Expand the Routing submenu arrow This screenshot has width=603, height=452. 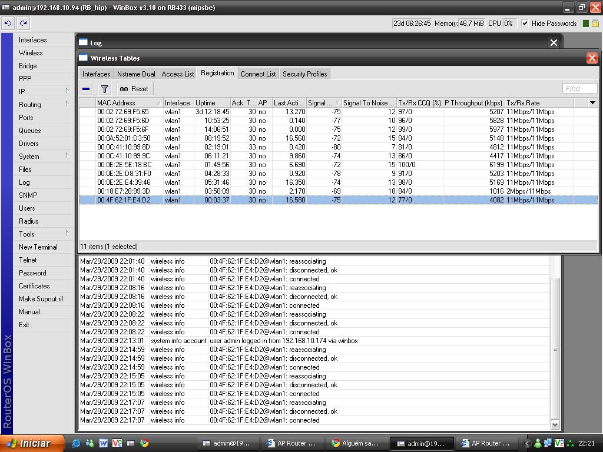(x=67, y=104)
